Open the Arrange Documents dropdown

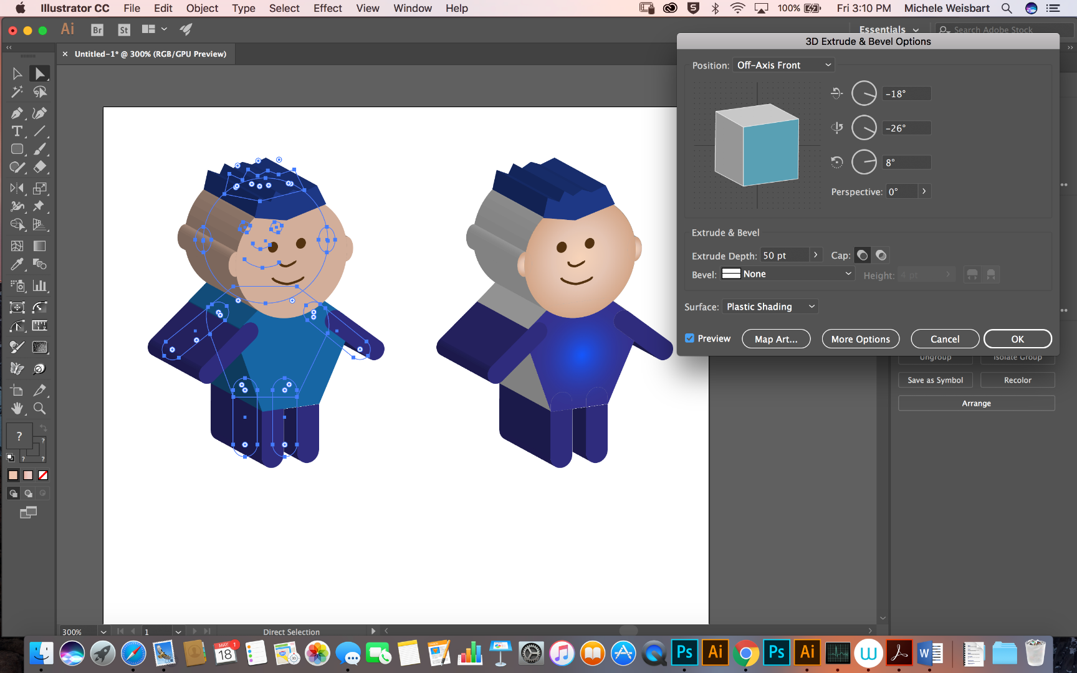pos(155,29)
